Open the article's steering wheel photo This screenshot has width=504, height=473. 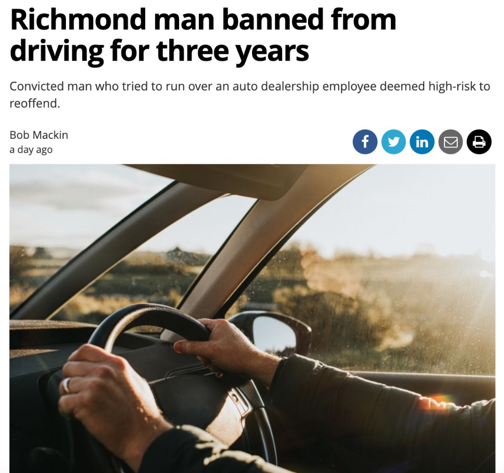coord(252,318)
